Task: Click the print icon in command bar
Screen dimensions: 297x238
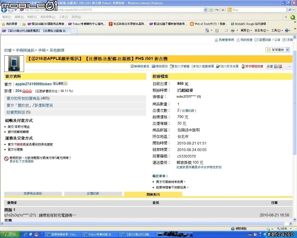Action: click(x=232, y=30)
